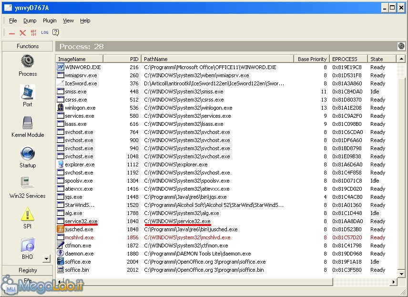
Task: Select the Port icon in sidebar
Action: (28, 92)
